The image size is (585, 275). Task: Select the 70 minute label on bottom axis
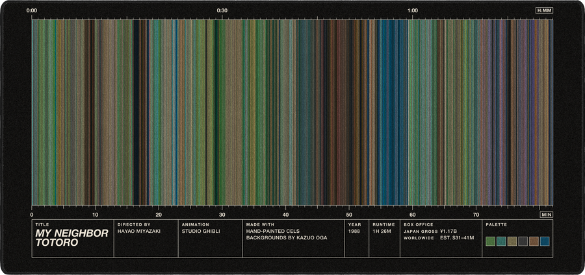click(476, 215)
